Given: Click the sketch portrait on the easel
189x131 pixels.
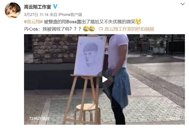Looking at the screenshot, I should pyautogui.click(x=90, y=55).
